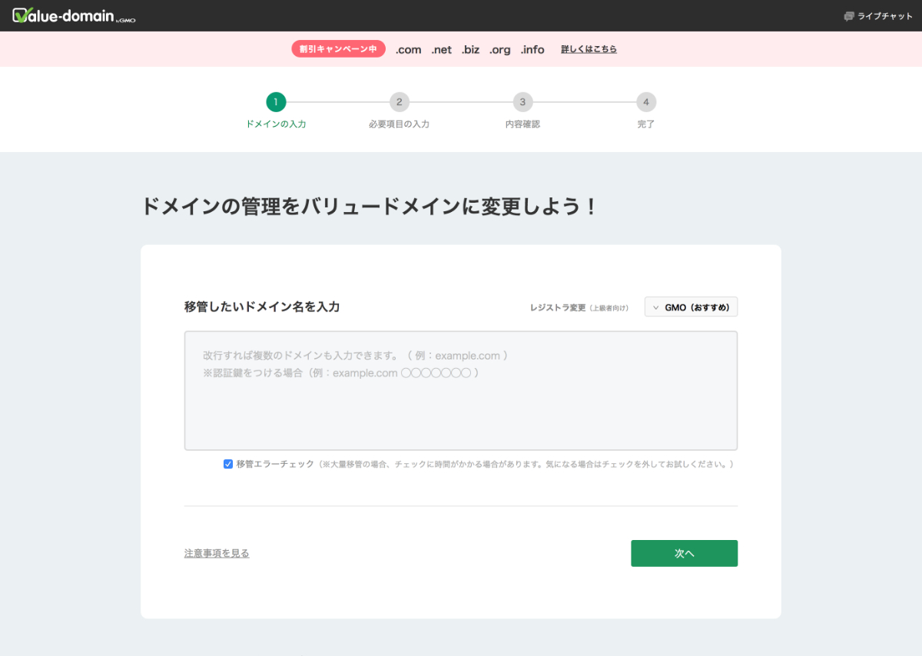Viewport: 922px width, 656px height.
Task: Click the step 2 circle indicator
Action: tap(399, 102)
